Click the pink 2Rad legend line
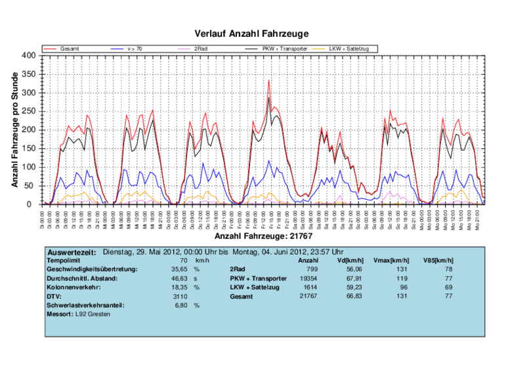The image size is (525, 371). click(x=186, y=49)
